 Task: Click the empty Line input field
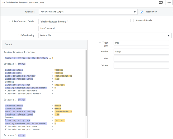(141, 59)
